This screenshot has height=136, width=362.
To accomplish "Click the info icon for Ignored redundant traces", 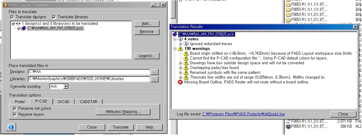I will [x=186, y=44].
